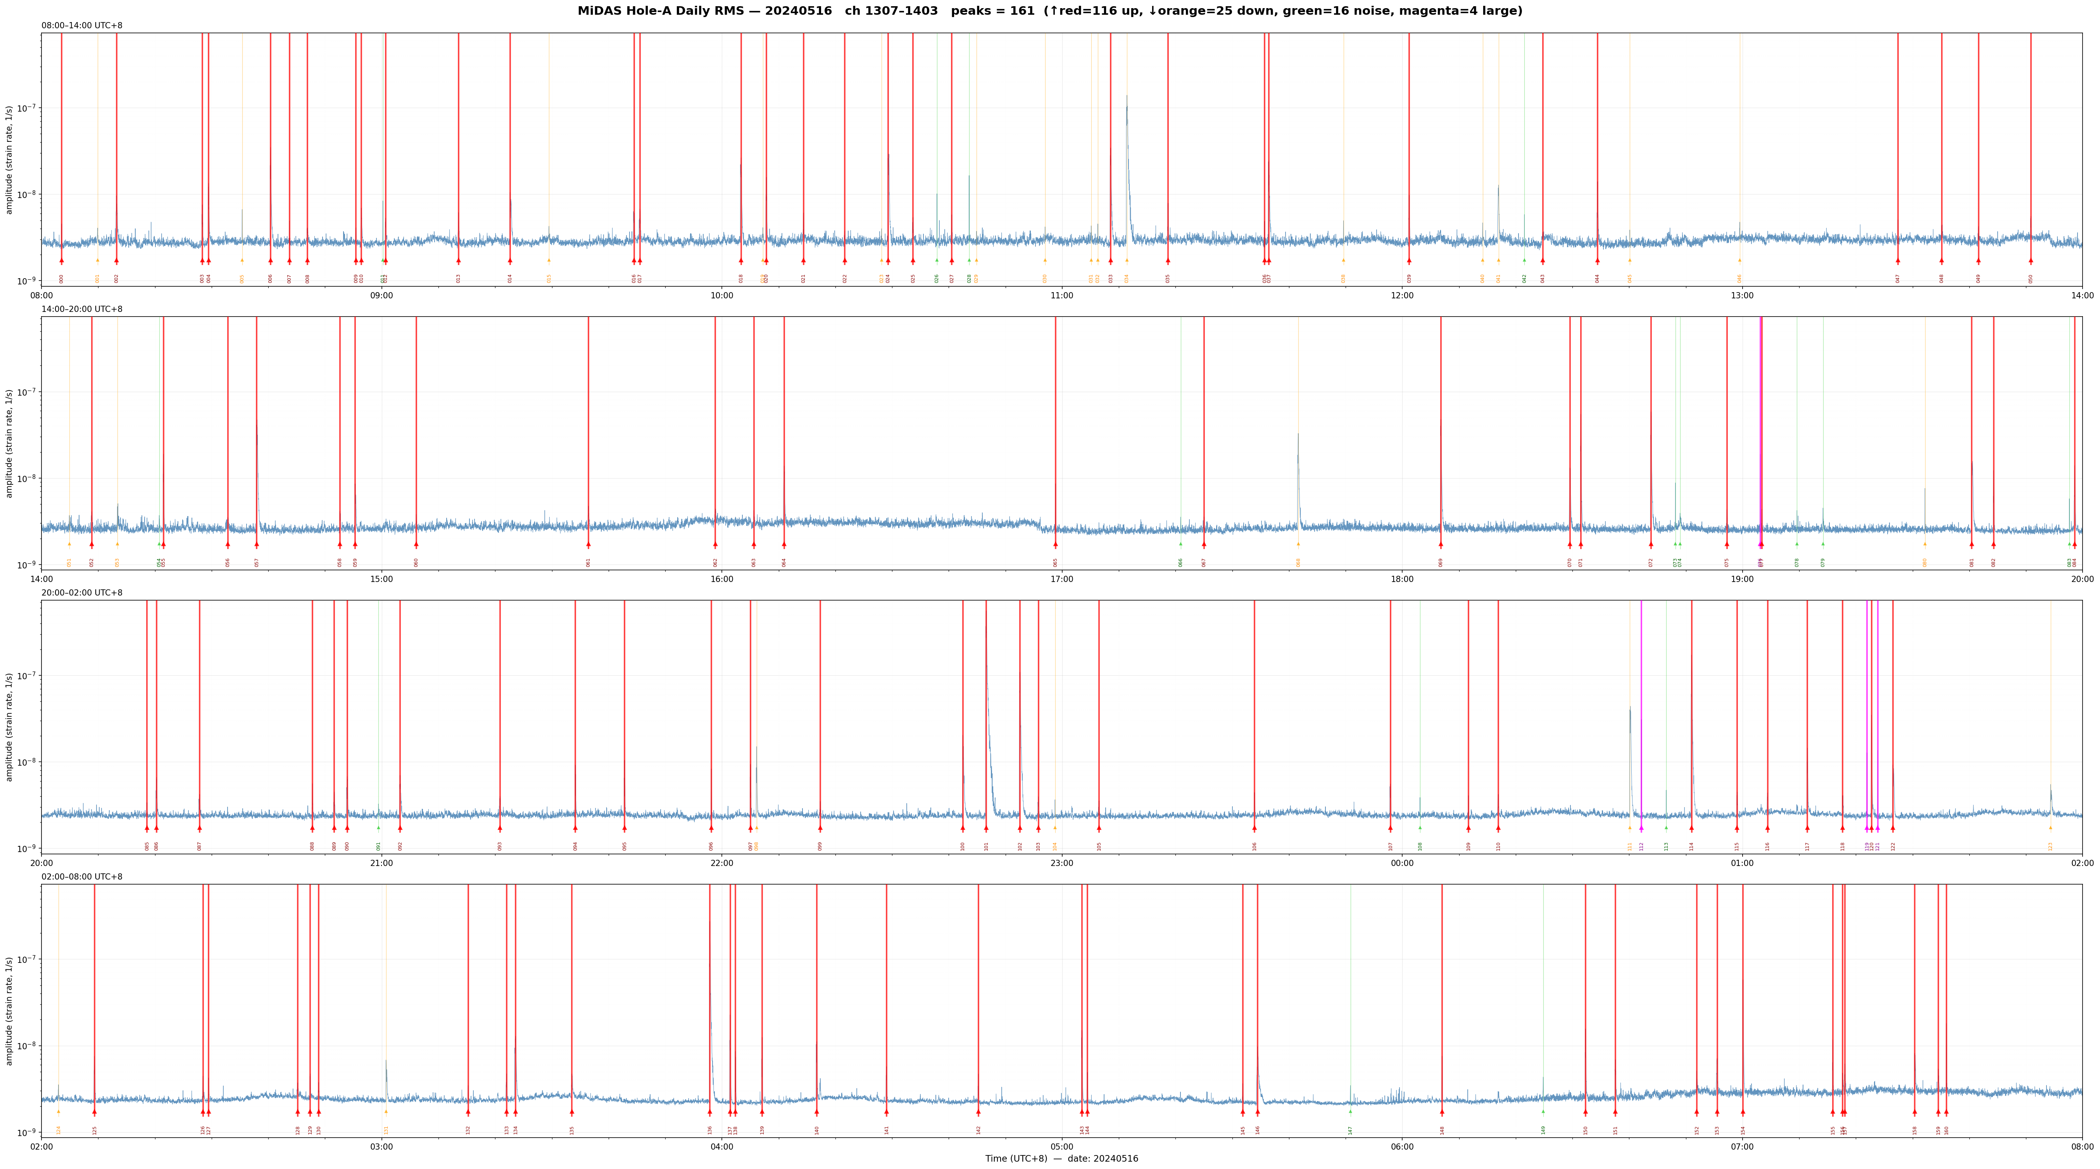2100x1169 pixels.
Task: Select red peak label 135
Action: [572, 1130]
